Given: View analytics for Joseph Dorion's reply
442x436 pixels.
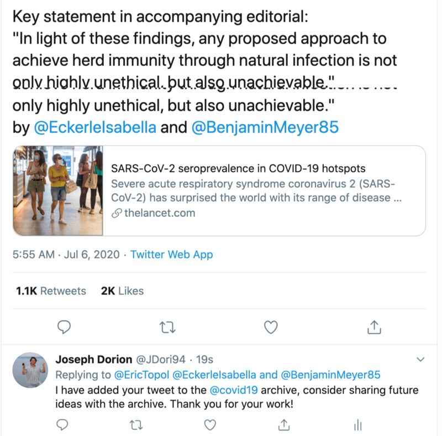Looking at the screenshot, I should point(357,424).
